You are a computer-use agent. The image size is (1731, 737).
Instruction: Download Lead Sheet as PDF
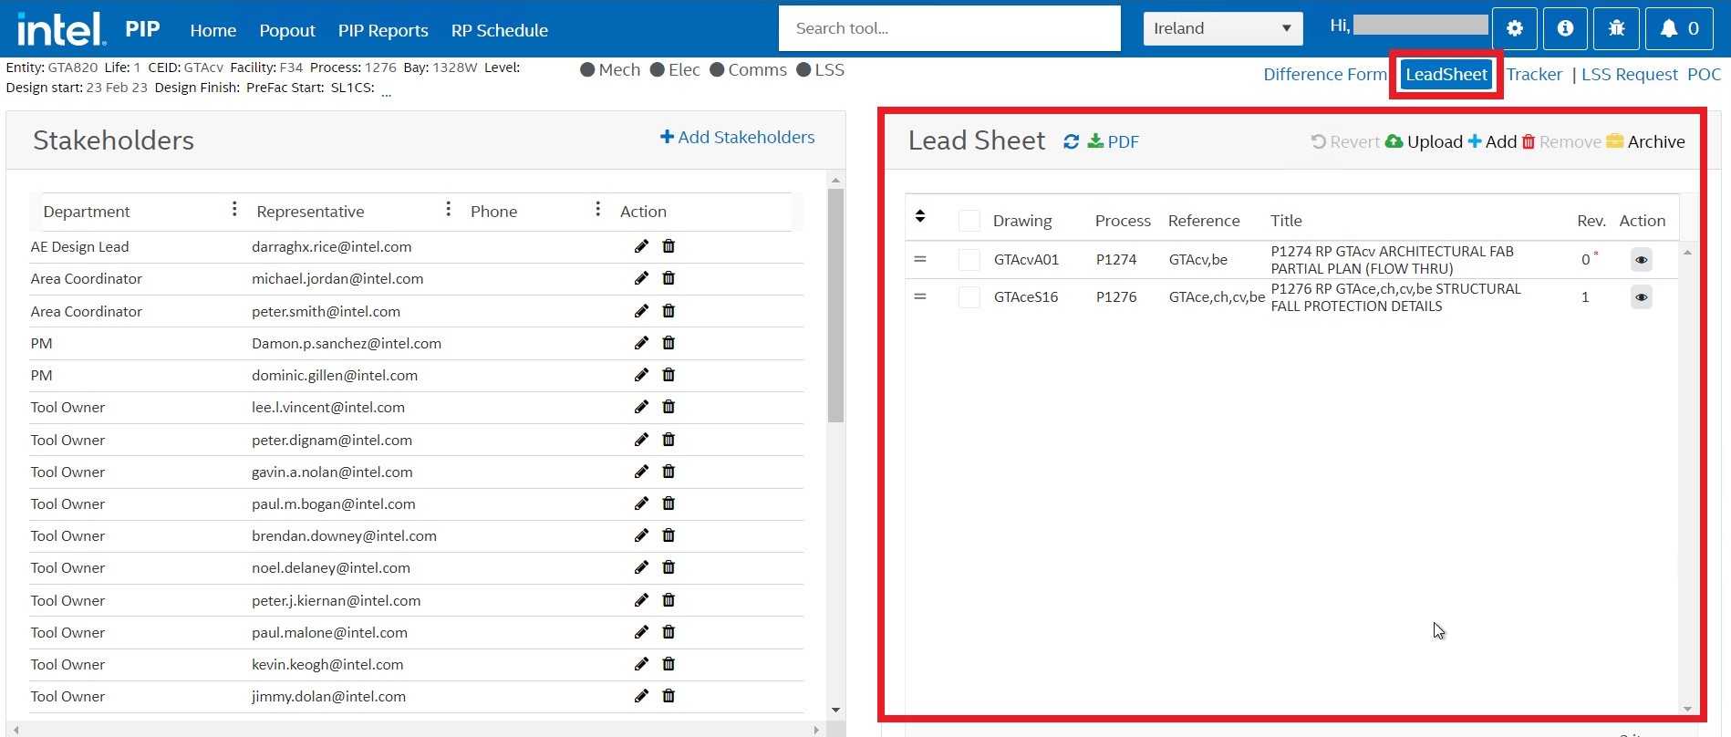point(1114,141)
